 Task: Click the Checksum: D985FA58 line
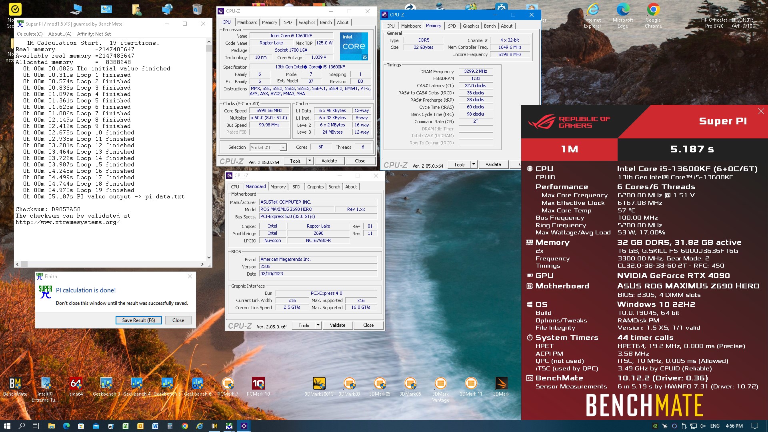pos(48,209)
